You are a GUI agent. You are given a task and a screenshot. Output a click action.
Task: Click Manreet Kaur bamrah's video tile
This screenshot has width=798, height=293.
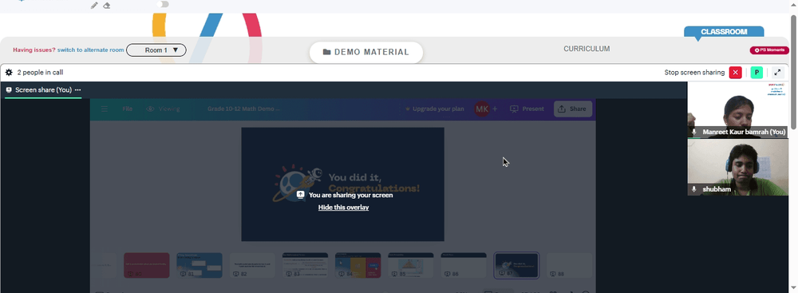(x=737, y=110)
